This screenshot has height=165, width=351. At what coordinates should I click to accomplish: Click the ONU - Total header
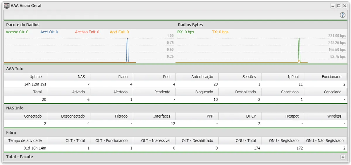point(240,140)
